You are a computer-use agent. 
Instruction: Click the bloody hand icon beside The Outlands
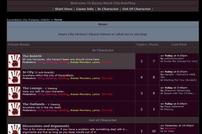pyautogui.click(x=14, y=109)
